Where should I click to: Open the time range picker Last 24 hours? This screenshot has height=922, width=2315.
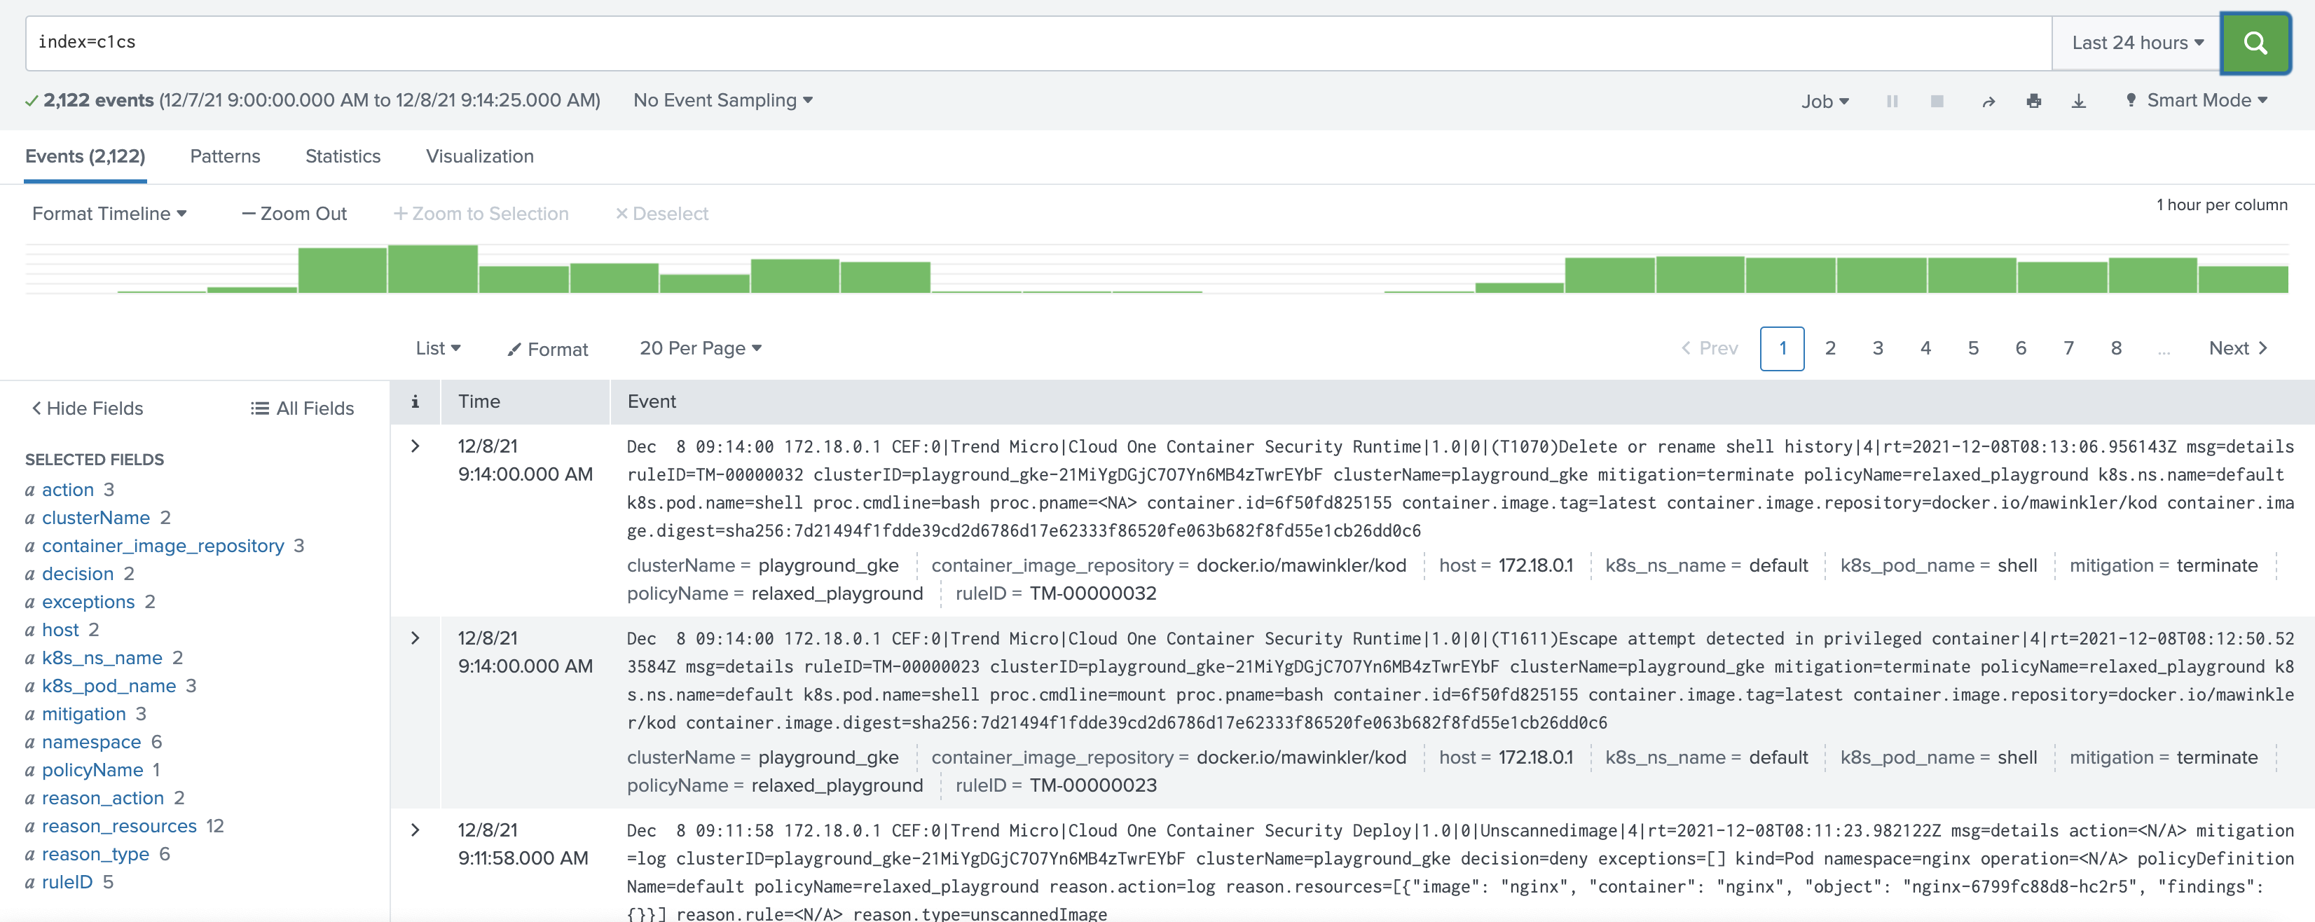click(2137, 42)
